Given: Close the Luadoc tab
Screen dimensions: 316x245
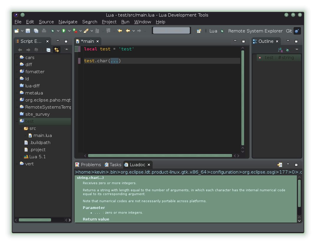Looking at the screenshot, I should pyautogui.click(x=149, y=165).
